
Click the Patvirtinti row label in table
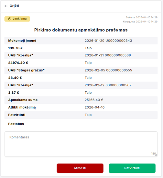tap(17, 115)
